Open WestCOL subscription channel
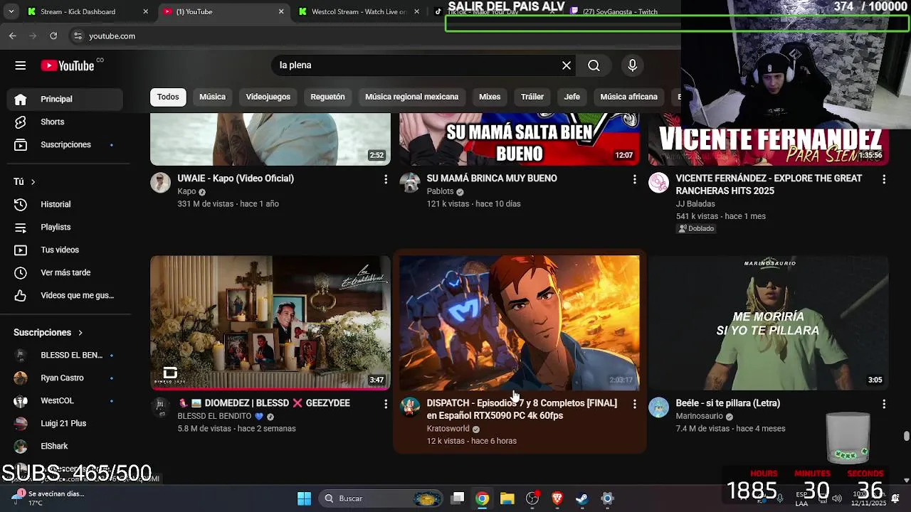This screenshot has height=512, width=911. (65, 400)
